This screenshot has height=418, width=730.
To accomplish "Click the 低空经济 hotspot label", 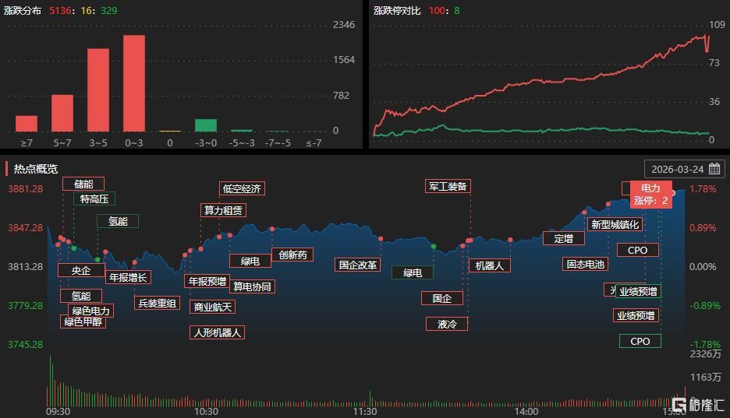I will pos(242,188).
